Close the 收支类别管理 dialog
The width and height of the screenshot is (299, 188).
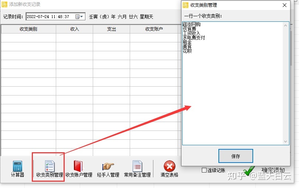(285, 5)
